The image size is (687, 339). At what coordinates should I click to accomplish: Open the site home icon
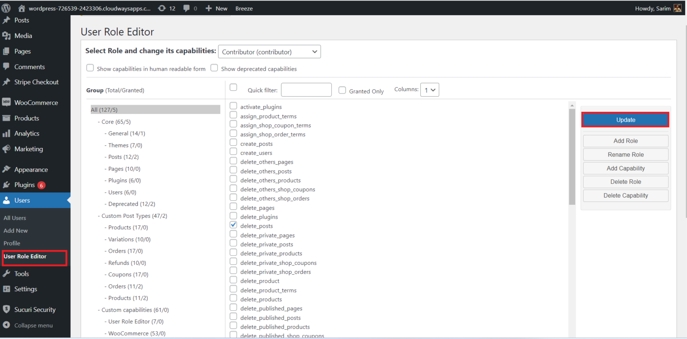[x=21, y=8]
